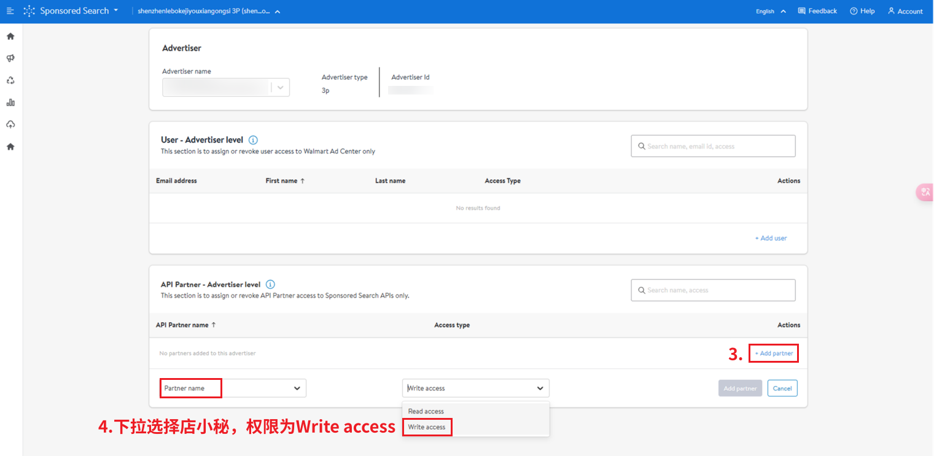
Task: Click the pink translate floating icon
Action: 925,192
